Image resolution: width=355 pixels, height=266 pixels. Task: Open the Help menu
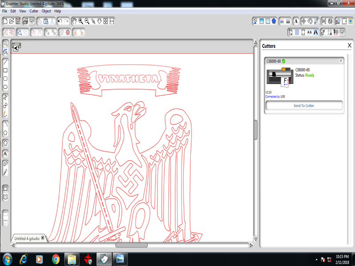tap(58, 11)
